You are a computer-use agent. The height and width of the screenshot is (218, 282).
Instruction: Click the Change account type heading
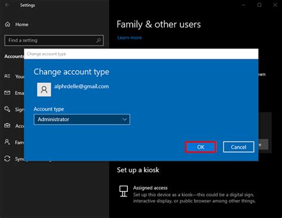click(71, 72)
